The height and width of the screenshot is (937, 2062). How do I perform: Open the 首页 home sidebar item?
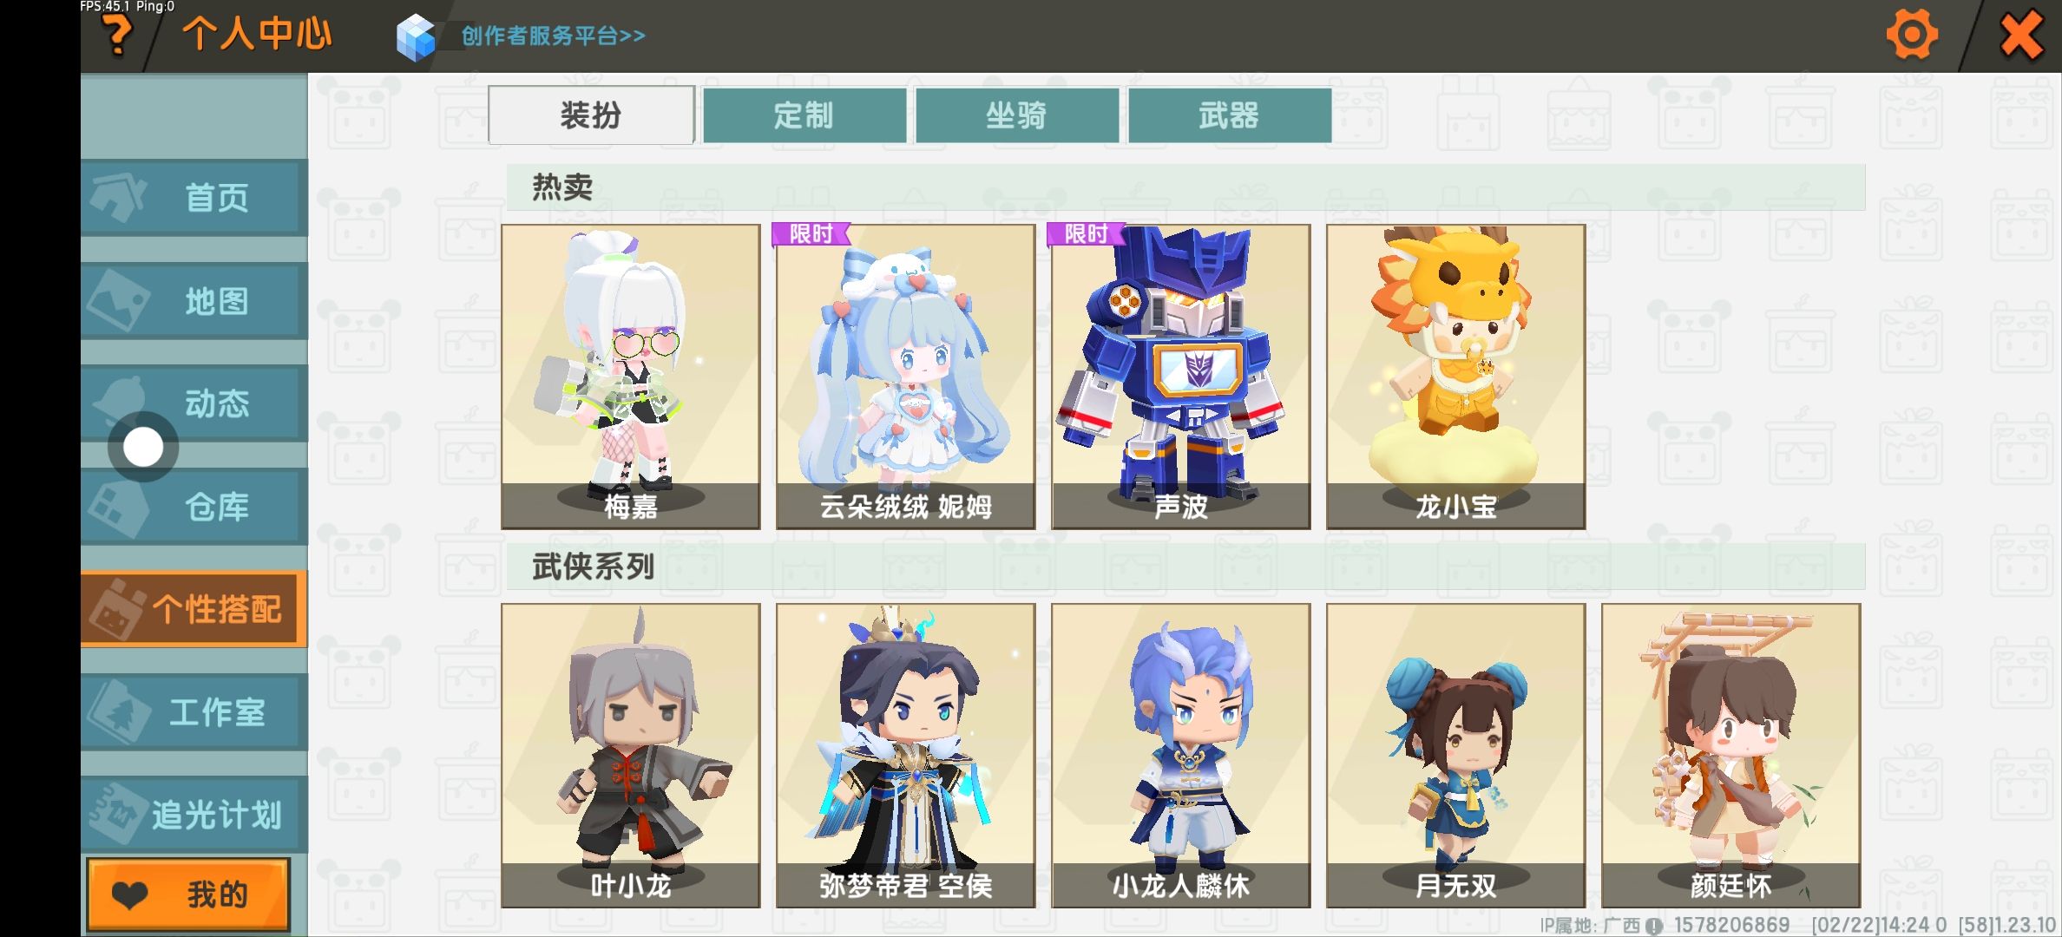pos(194,197)
